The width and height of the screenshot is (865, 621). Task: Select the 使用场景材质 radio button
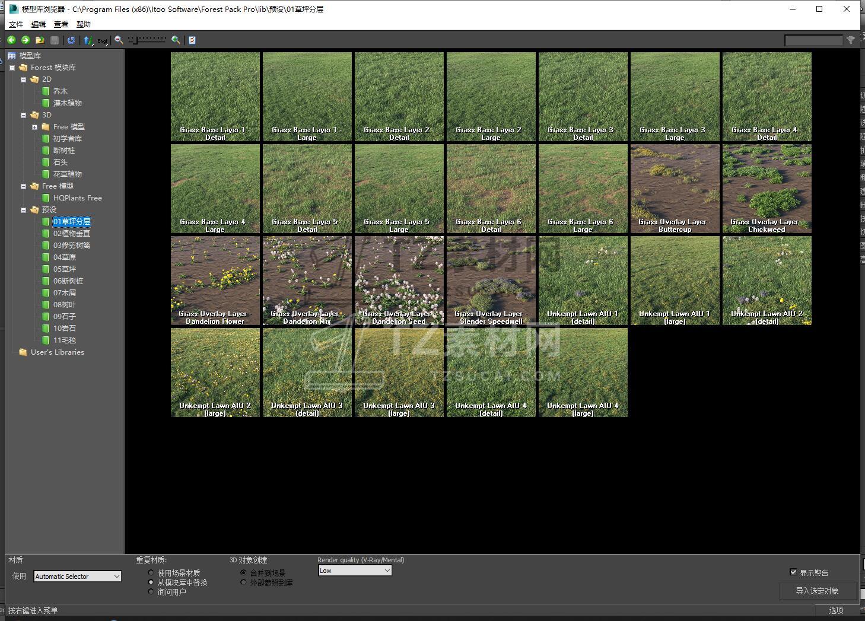(151, 573)
